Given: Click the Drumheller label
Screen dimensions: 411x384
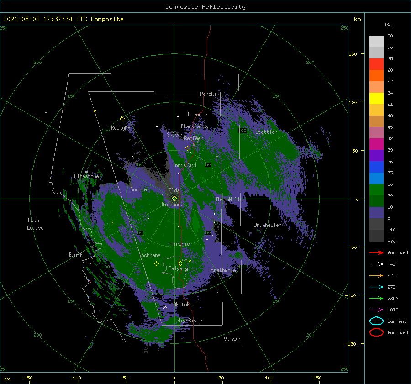Looking at the screenshot, I should [x=268, y=225].
